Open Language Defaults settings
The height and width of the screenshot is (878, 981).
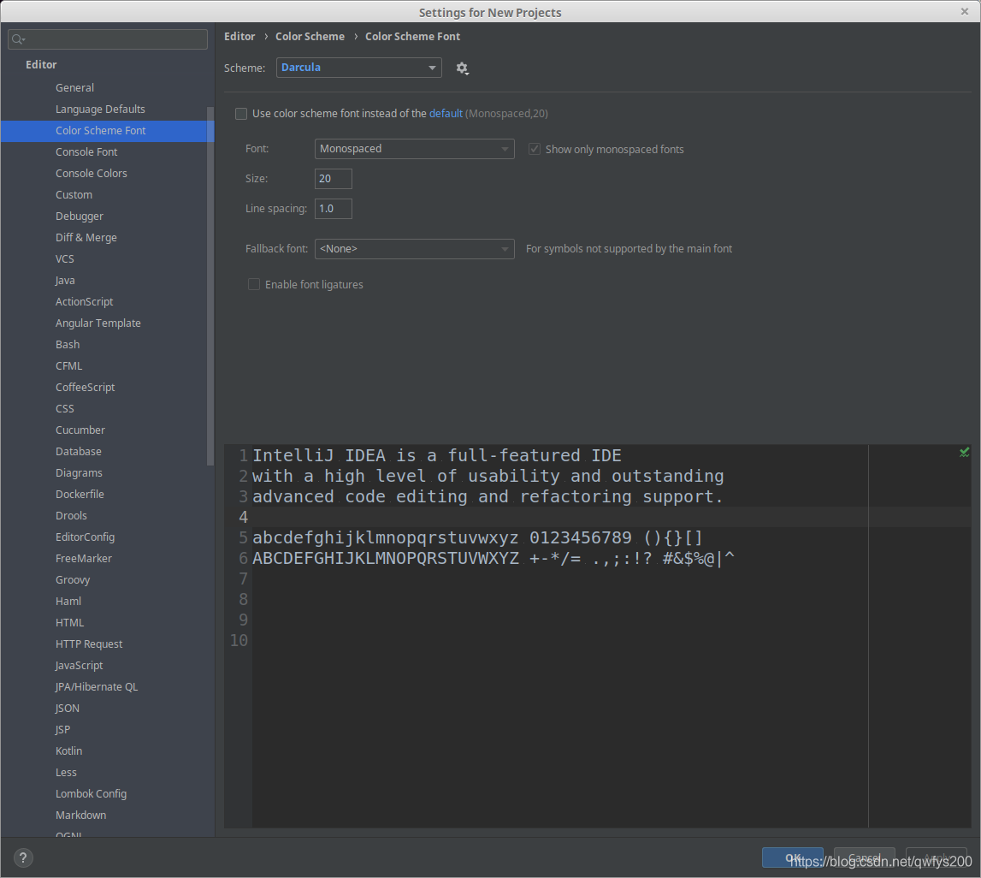pyautogui.click(x=100, y=109)
